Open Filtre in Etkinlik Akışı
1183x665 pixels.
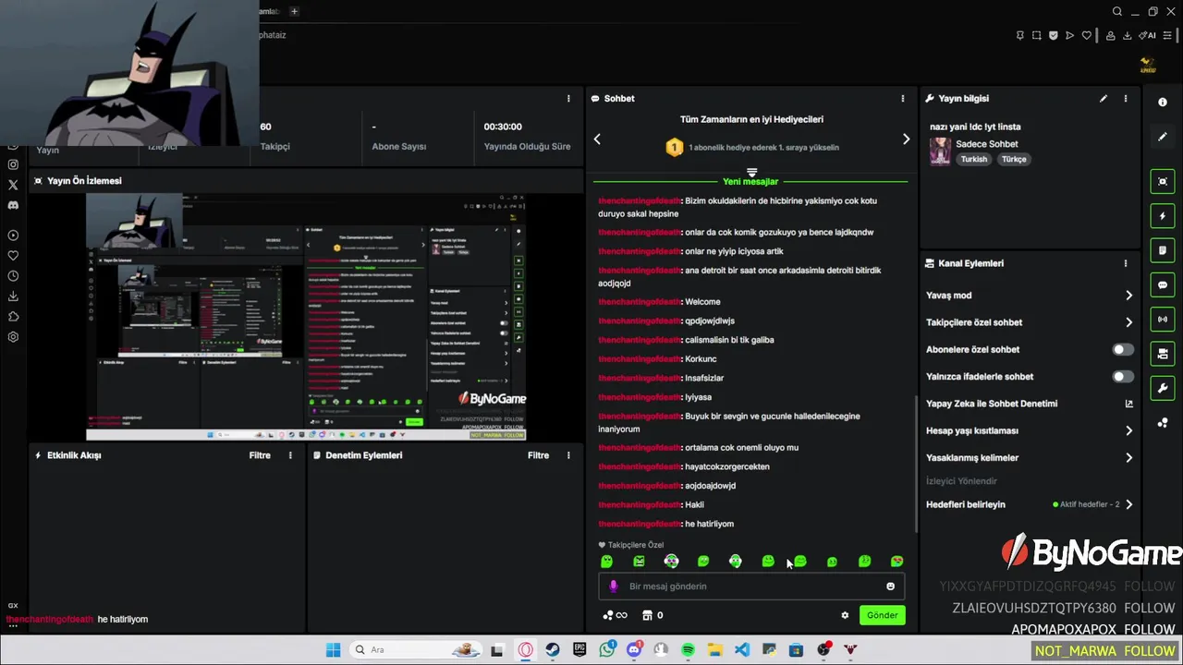click(260, 455)
